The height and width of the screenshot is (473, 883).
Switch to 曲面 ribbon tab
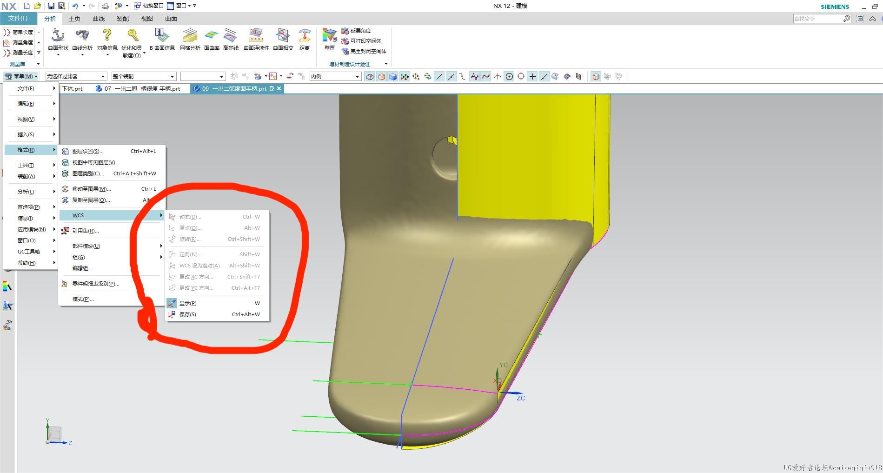(171, 19)
